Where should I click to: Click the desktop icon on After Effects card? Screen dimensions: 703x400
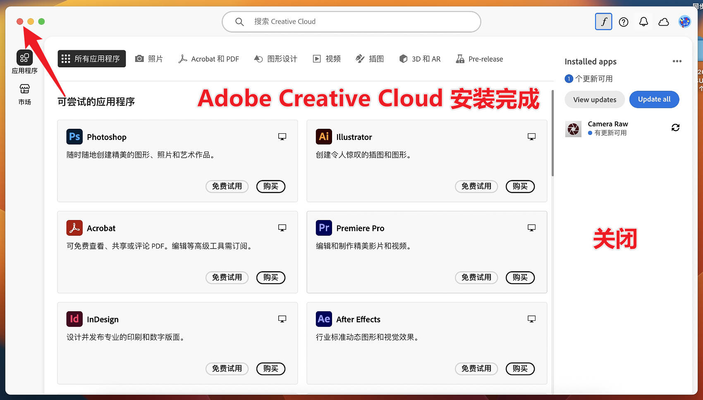[531, 319]
